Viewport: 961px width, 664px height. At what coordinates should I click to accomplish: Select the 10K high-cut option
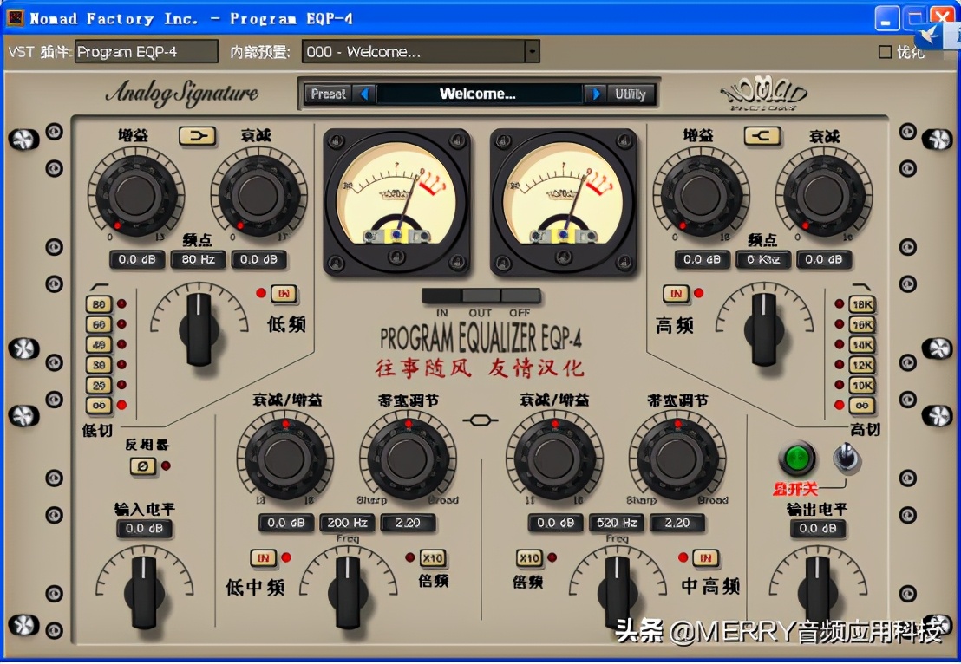coord(862,385)
